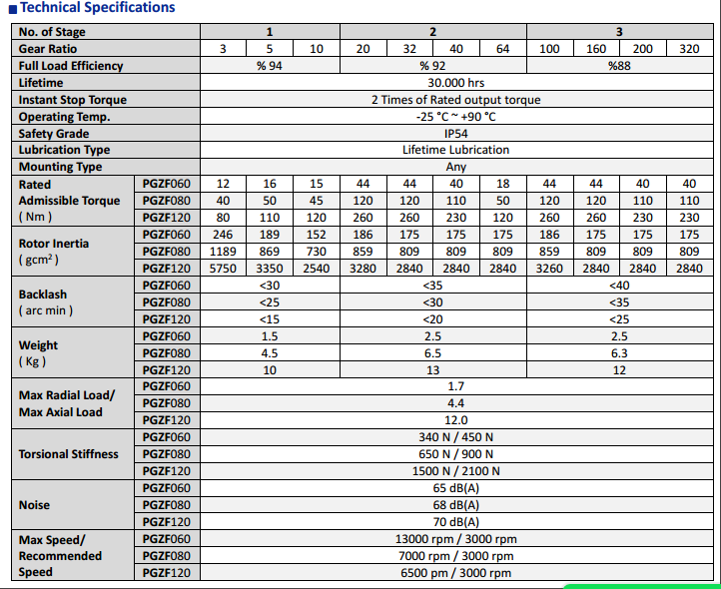Click the 7000 rpm / 3000 rpm value

(456, 556)
